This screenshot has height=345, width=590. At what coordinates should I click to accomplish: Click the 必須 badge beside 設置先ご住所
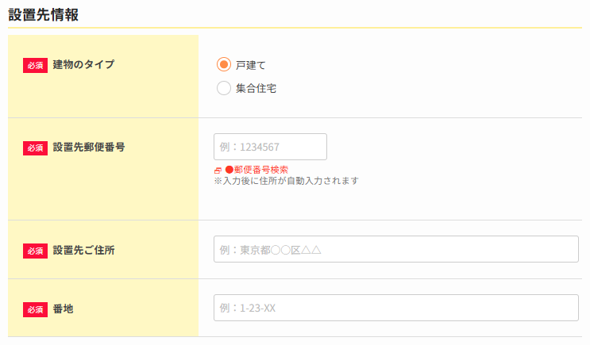(35, 250)
